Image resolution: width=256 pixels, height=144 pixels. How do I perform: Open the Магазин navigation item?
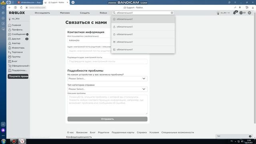coord(65,13)
